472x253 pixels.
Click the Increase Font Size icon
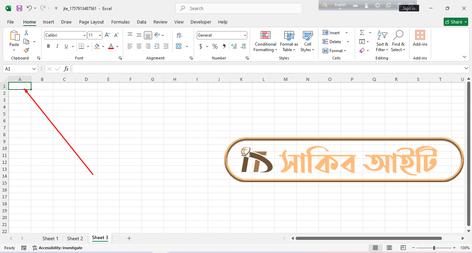tap(107, 35)
